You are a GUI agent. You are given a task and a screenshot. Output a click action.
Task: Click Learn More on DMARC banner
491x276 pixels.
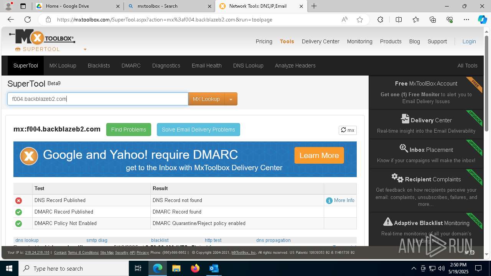pos(319,156)
